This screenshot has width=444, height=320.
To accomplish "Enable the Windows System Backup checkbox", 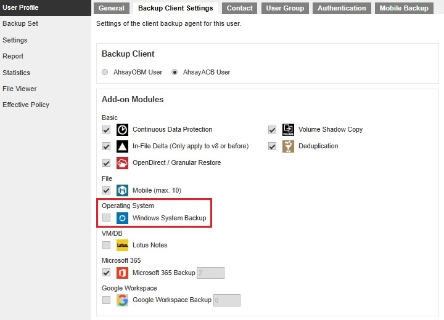I will 107,218.
